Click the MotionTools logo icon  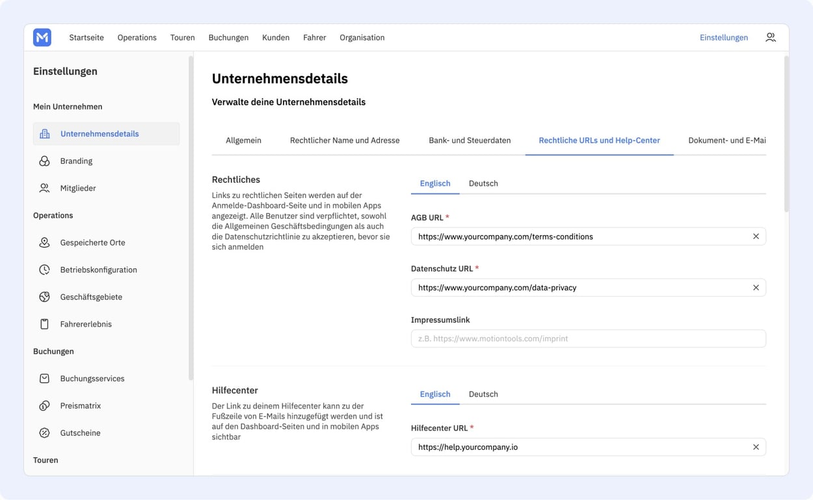42,37
